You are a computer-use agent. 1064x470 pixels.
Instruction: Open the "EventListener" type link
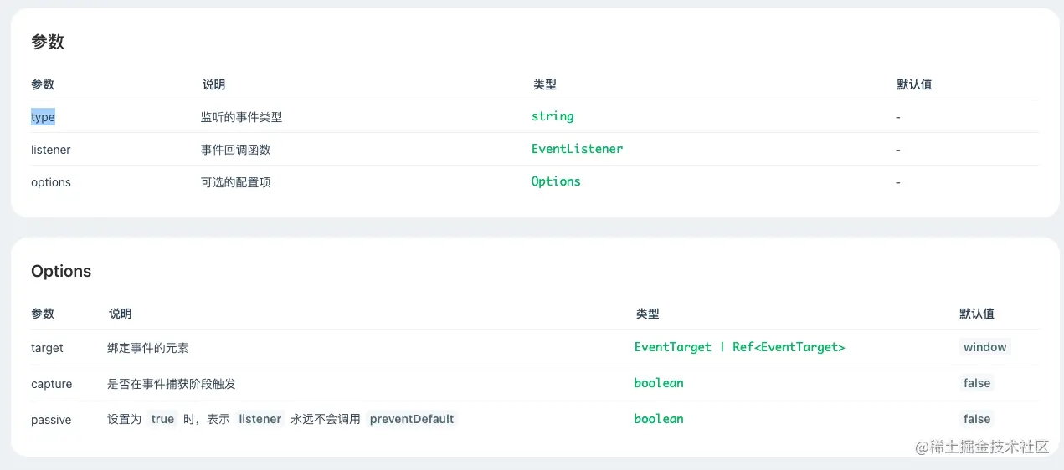(x=577, y=149)
